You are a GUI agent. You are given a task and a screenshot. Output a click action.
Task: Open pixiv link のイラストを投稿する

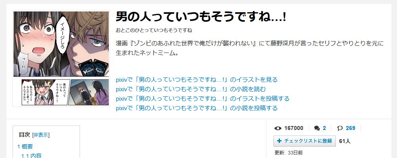click(202, 98)
